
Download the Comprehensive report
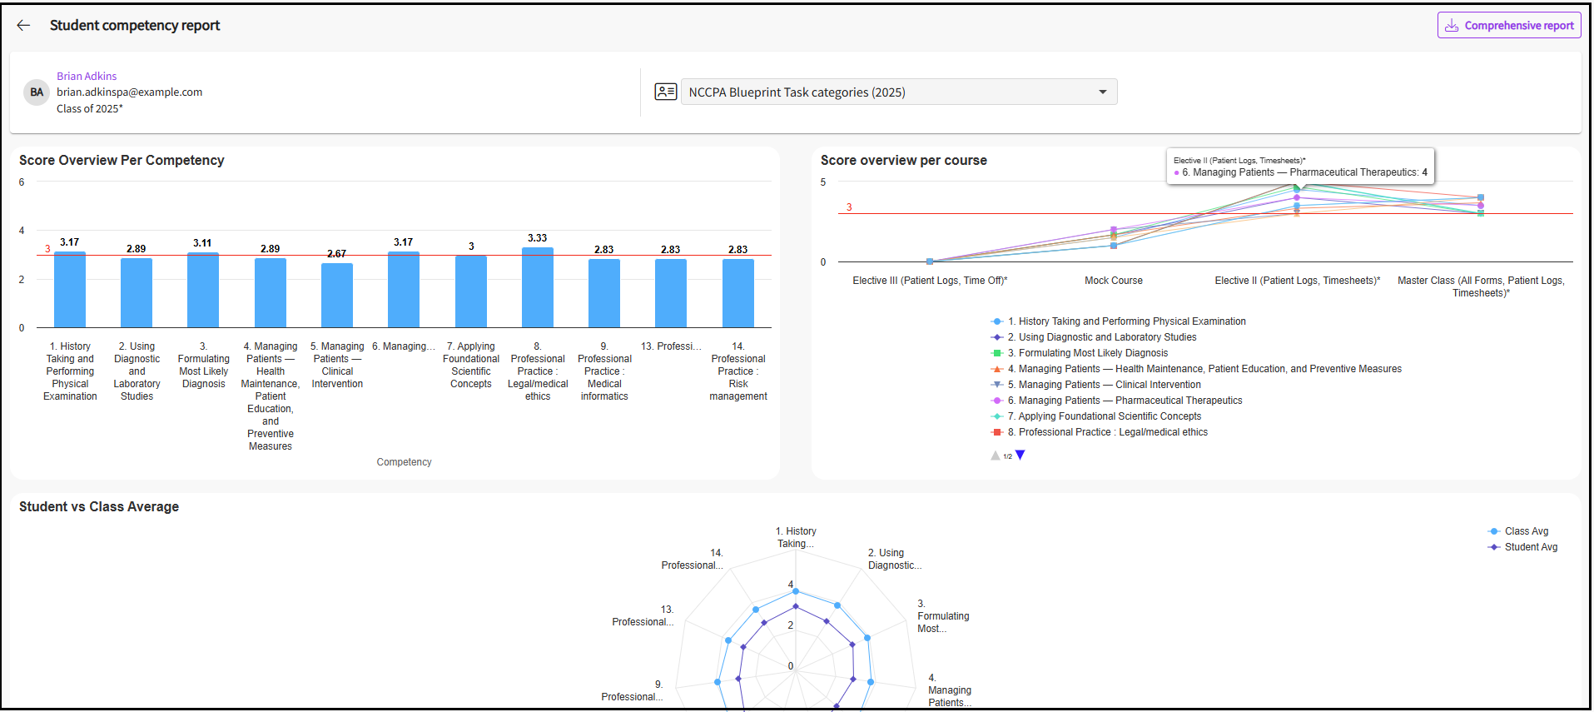click(x=1508, y=26)
